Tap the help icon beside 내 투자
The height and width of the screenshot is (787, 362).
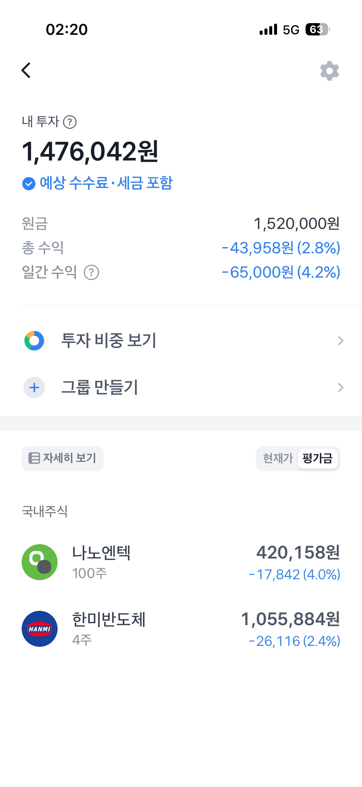(70, 122)
